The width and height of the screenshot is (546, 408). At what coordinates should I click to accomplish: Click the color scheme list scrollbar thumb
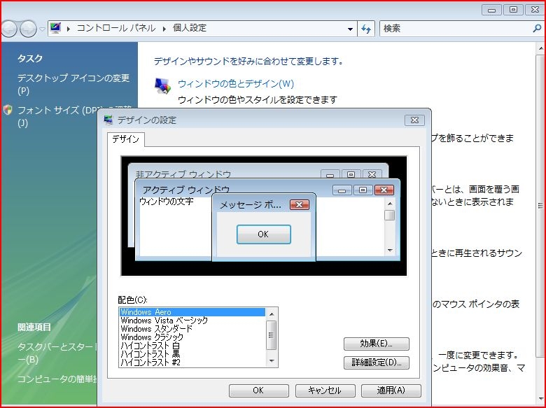coord(272,335)
